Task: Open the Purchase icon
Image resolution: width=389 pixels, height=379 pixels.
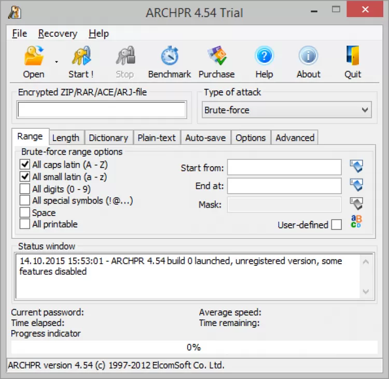Action: (x=217, y=56)
